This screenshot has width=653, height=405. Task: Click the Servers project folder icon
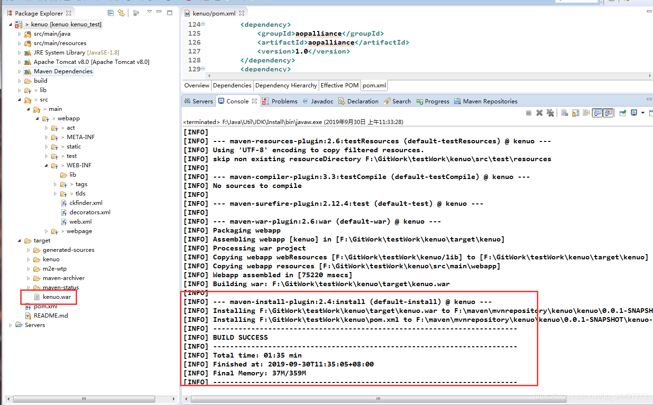pos(19,325)
